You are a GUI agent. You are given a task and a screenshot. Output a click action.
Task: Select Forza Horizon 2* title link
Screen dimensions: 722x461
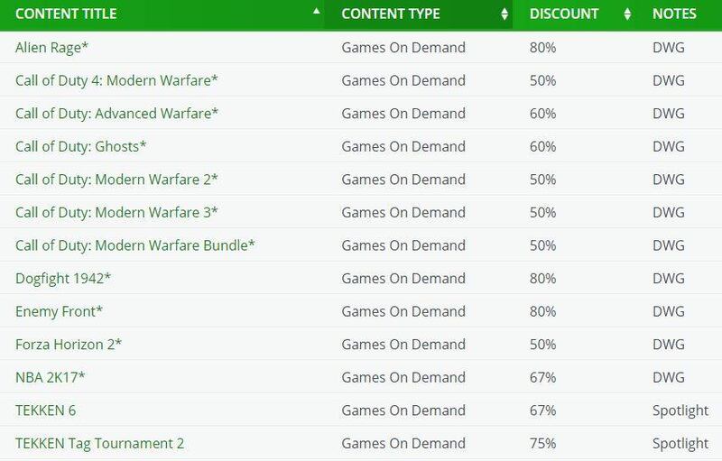pos(69,345)
